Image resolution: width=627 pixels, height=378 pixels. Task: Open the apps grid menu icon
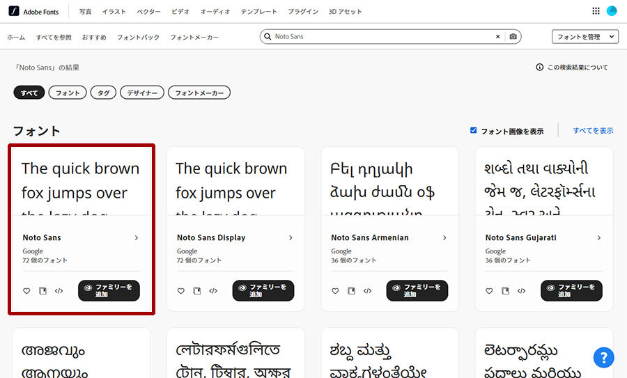(596, 11)
